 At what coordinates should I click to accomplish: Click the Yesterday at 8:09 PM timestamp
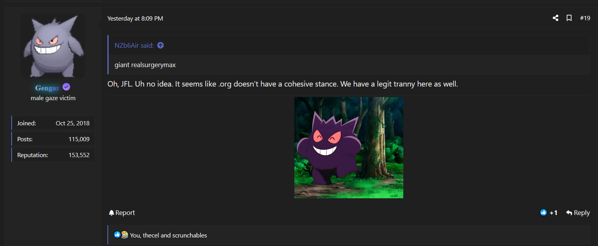click(135, 18)
